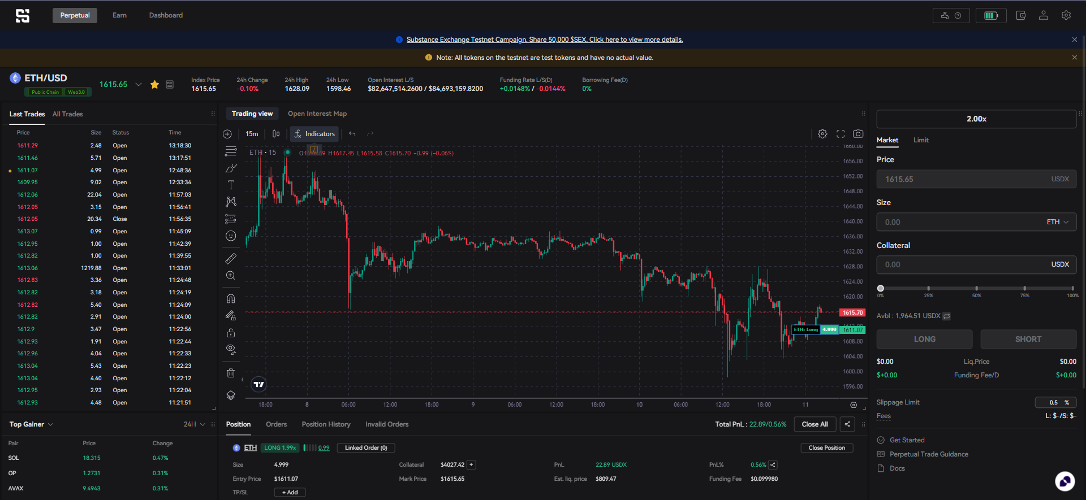Select the ruler measure tool
Screen dimensions: 1086x500
pos(231,259)
